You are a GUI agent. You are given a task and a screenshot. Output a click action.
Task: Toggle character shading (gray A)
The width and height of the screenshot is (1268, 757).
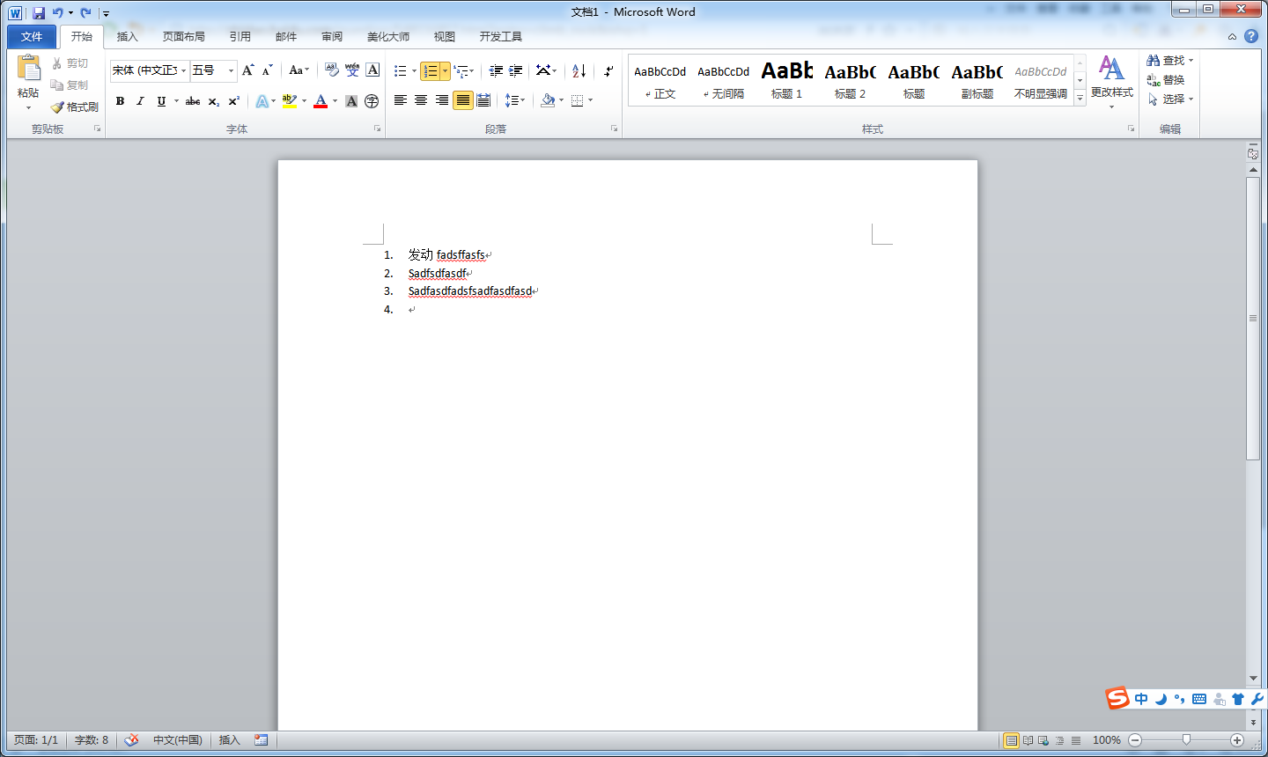(x=351, y=101)
